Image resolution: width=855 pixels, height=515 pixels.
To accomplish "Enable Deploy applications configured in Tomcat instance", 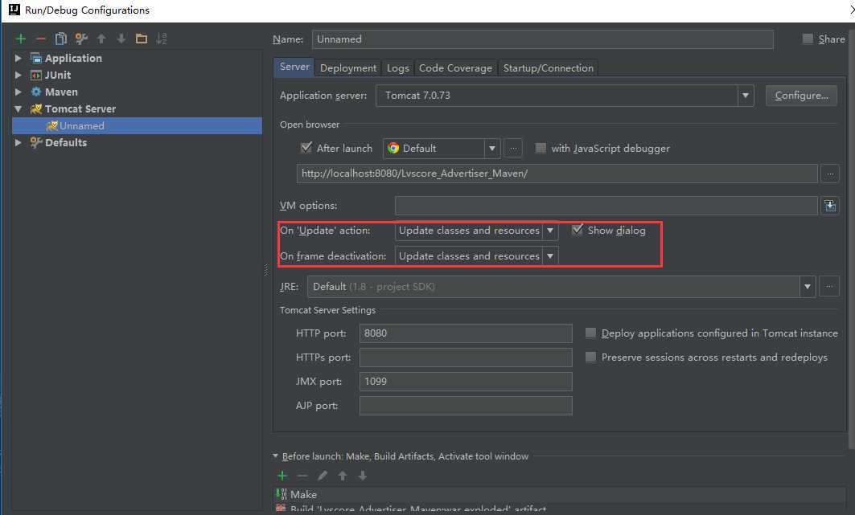I will click(x=590, y=333).
